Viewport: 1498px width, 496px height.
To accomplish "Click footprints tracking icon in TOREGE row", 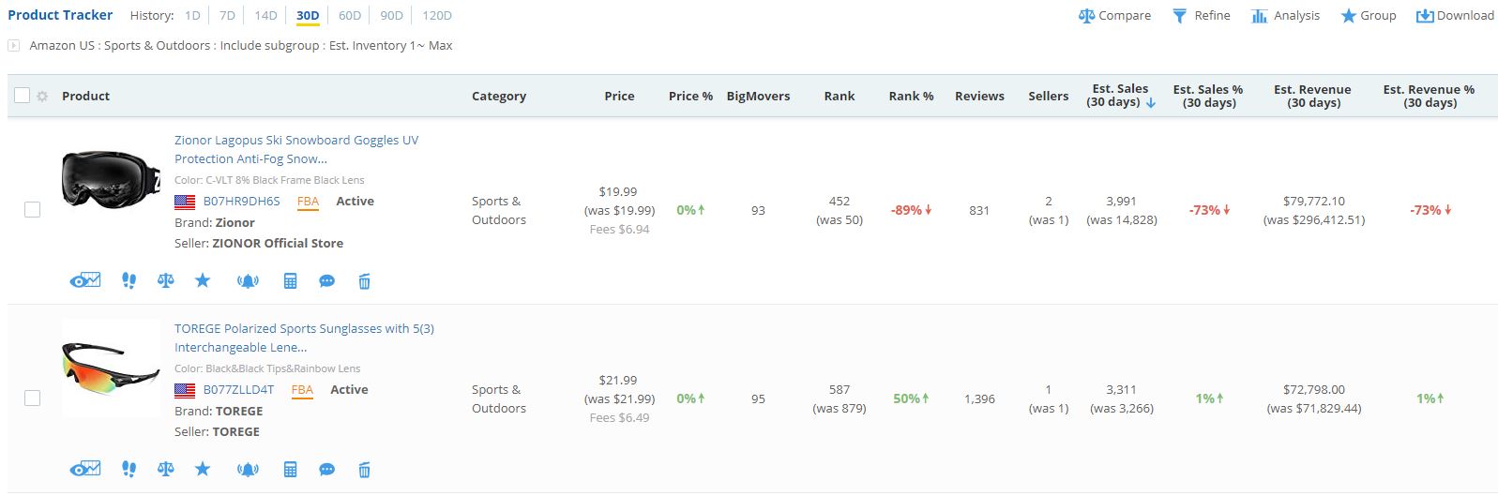I will point(129,469).
